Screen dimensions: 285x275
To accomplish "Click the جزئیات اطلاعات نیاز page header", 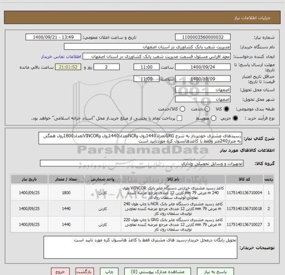I will (x=252, y=18).
